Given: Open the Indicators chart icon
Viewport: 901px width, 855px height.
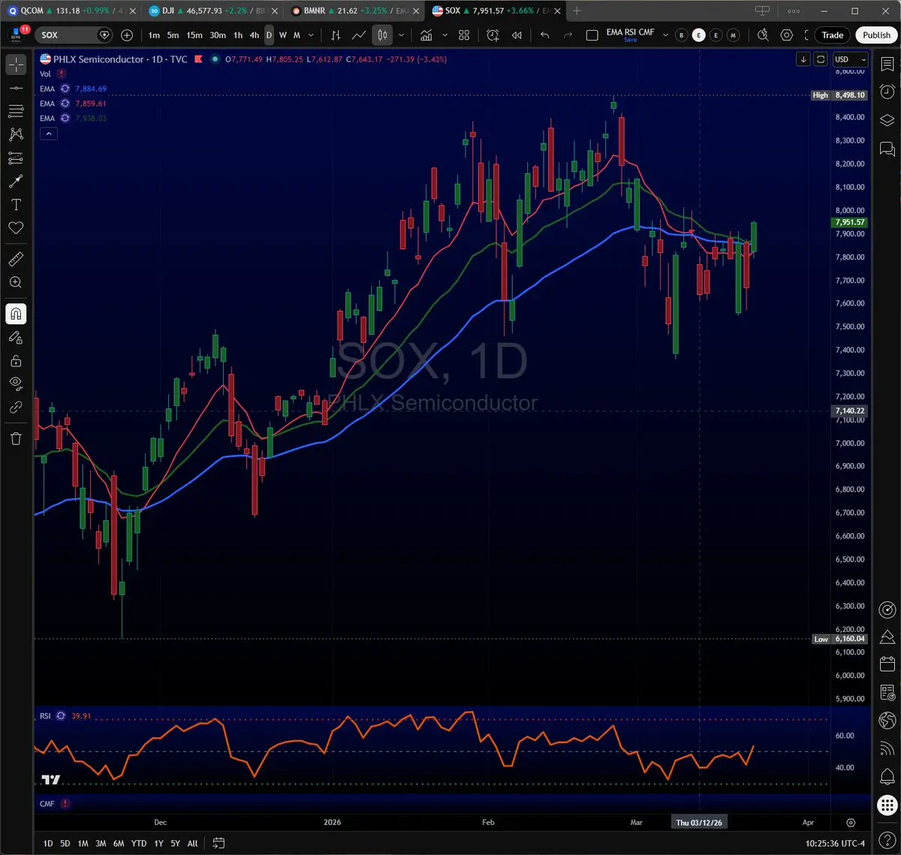Looking at the screenshot, I should 426,35.
